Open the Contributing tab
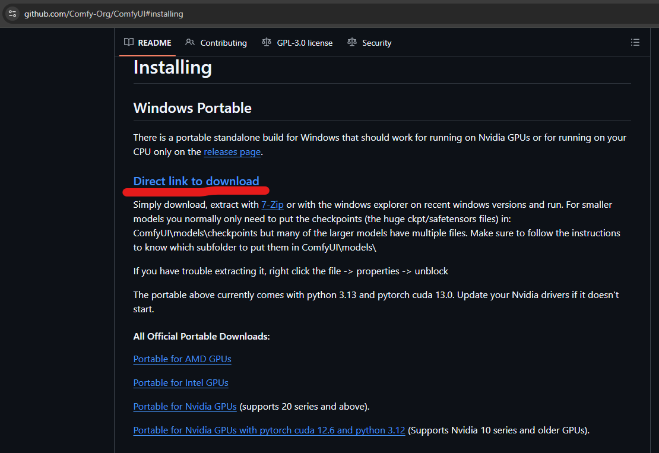Screen dimensions: 659x453 pos(216,42)
